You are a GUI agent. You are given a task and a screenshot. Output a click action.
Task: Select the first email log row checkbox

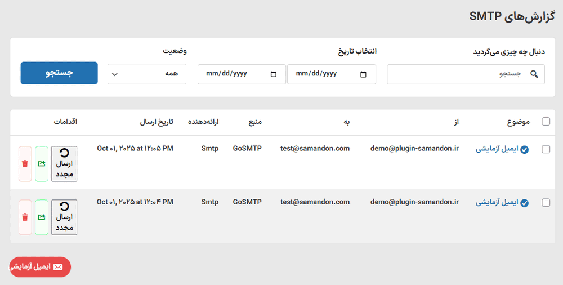pos(546,149)
